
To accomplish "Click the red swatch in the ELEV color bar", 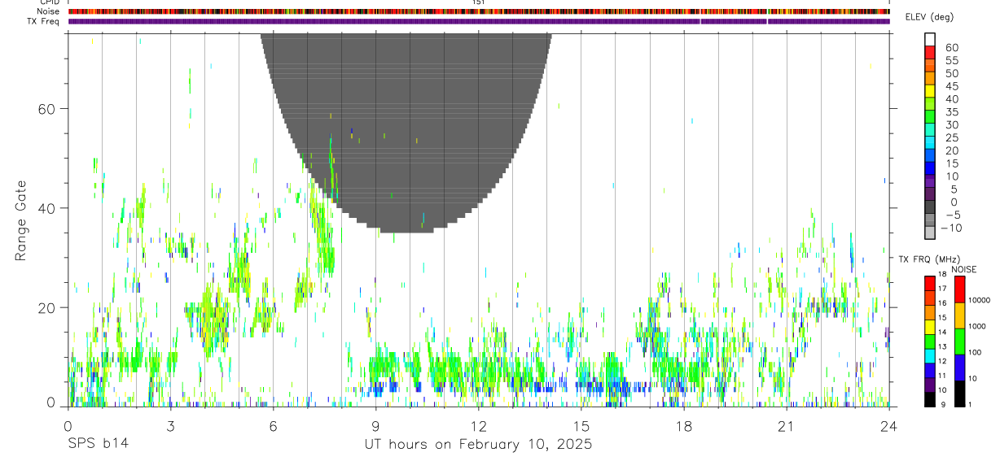I will click(930, 52).
